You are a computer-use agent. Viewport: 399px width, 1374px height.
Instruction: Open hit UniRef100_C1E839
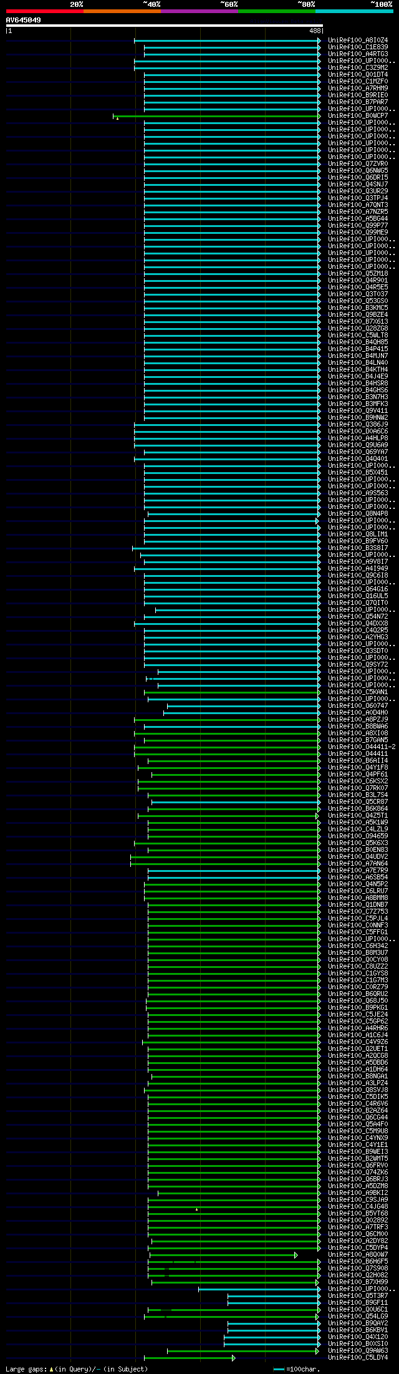(358, 47)
